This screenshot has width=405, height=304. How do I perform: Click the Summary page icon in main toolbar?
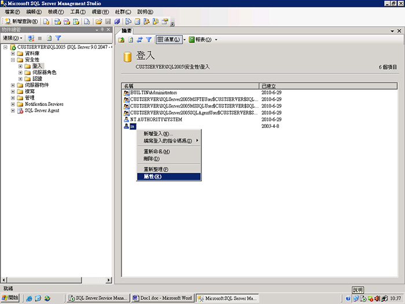138,21
